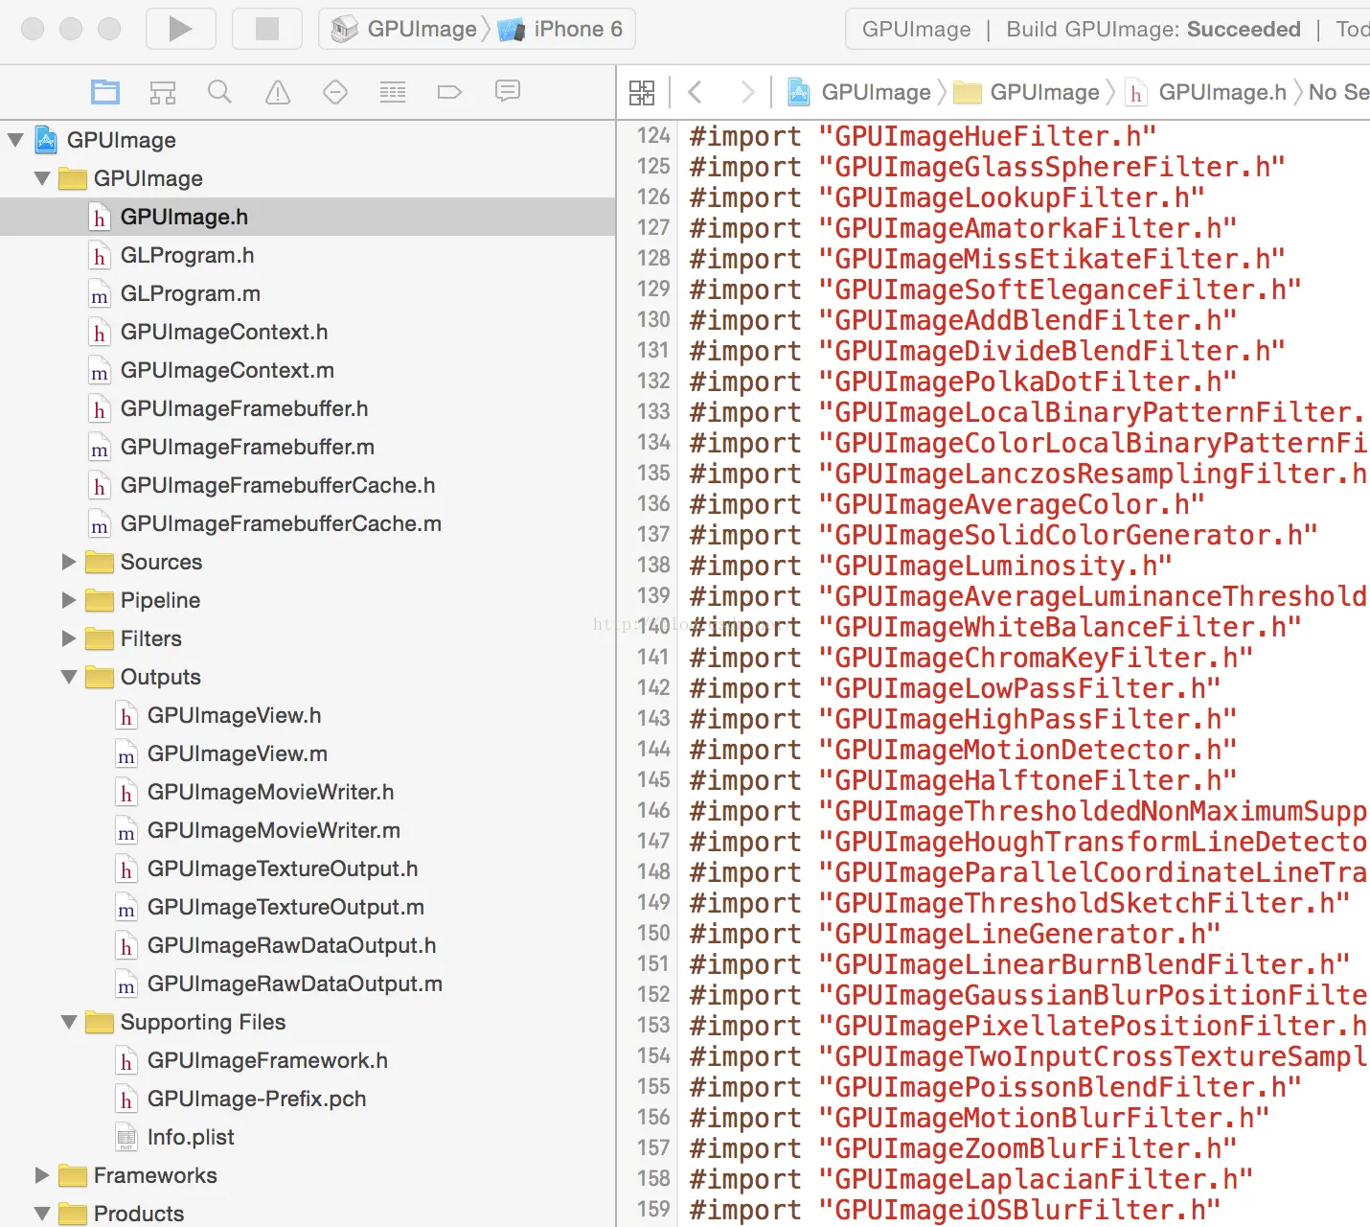Screen dimensions: 1370x1227
Task: Click the GPUImagePolkaDotFilter.h import line
Action: pyautogui.click(x=963, y=382)
